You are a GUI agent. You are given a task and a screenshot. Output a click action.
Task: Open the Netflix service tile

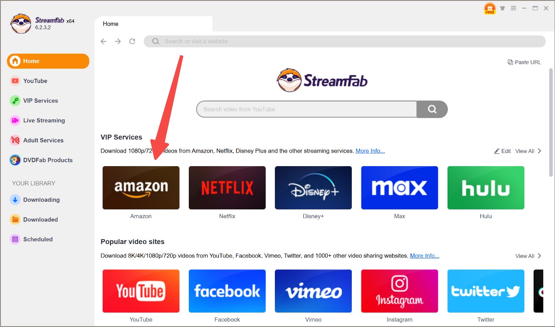point(227,188)
